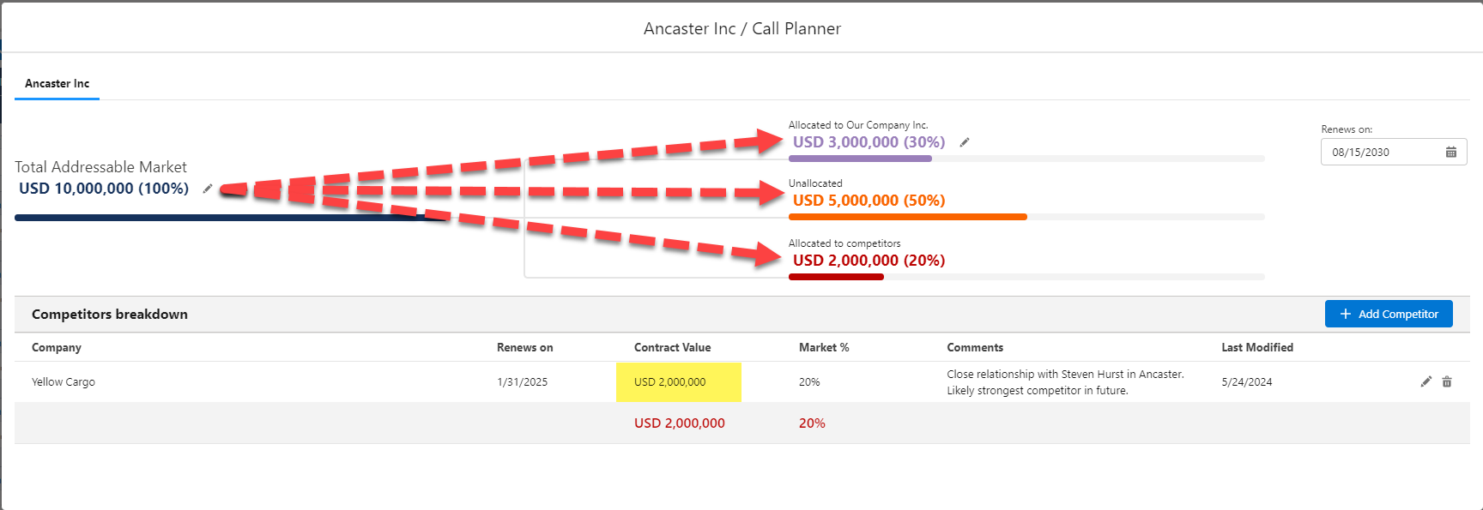Click the Renews on column header

click(x=524, y=347)
